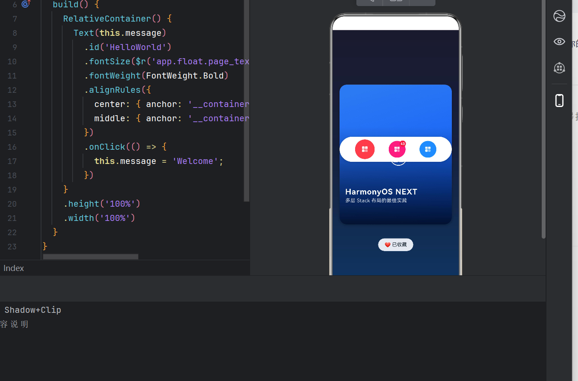Place cursor on build() in line 6
The image size is (578, 381).
coord(71,4)
